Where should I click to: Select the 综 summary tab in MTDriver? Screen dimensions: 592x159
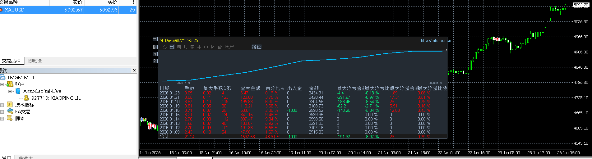click(165, 47)
